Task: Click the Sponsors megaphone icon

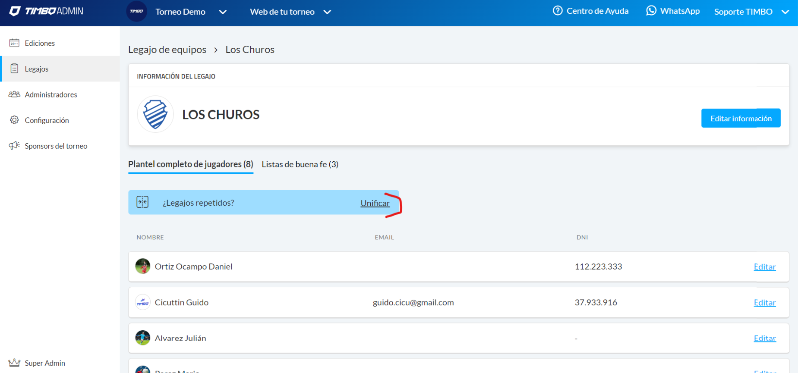Action: [x=14, y=145]
